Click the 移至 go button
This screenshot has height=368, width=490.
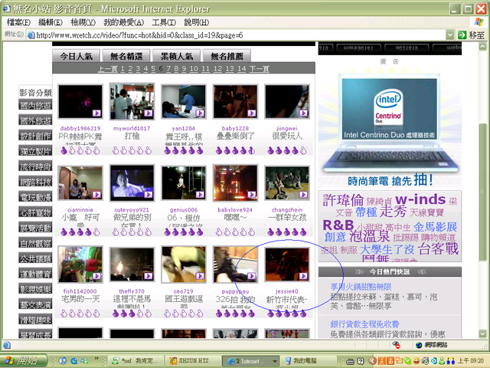(x=472, y=35)
